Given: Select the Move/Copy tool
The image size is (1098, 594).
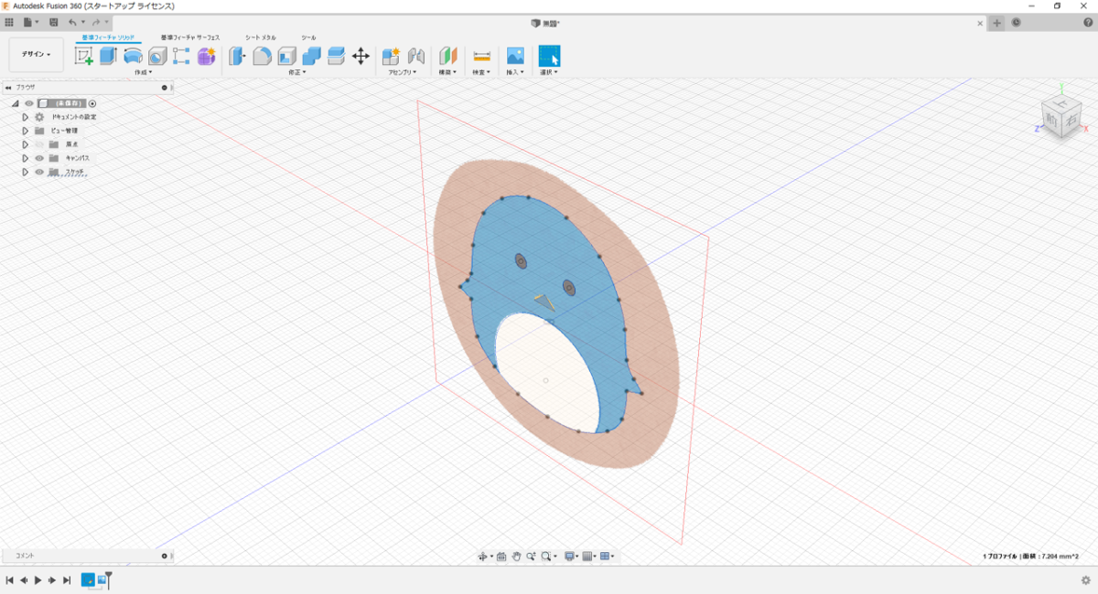Looking at the screenshot, I should tap(361, 56).
